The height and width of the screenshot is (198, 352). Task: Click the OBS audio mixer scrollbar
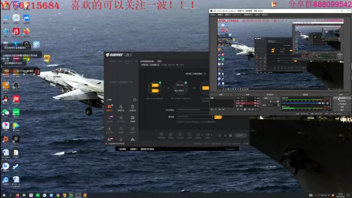[x=330, y=104]
